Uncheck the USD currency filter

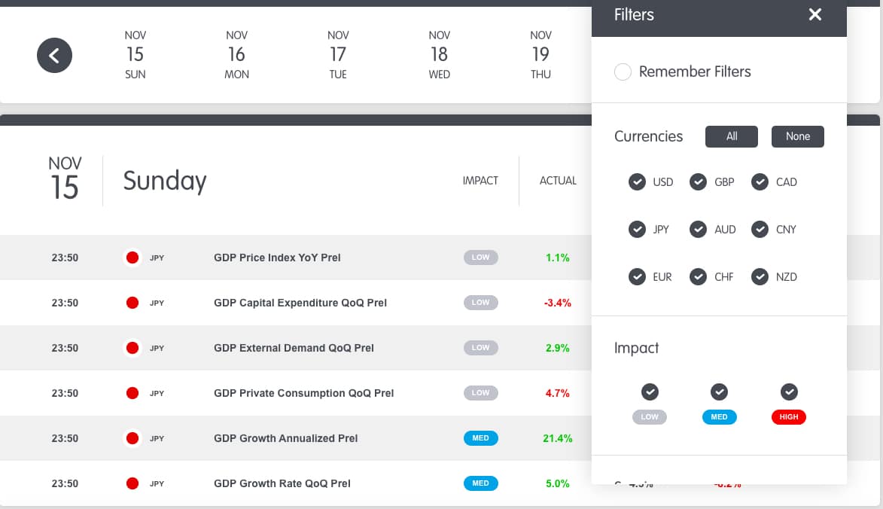point(638,182)
